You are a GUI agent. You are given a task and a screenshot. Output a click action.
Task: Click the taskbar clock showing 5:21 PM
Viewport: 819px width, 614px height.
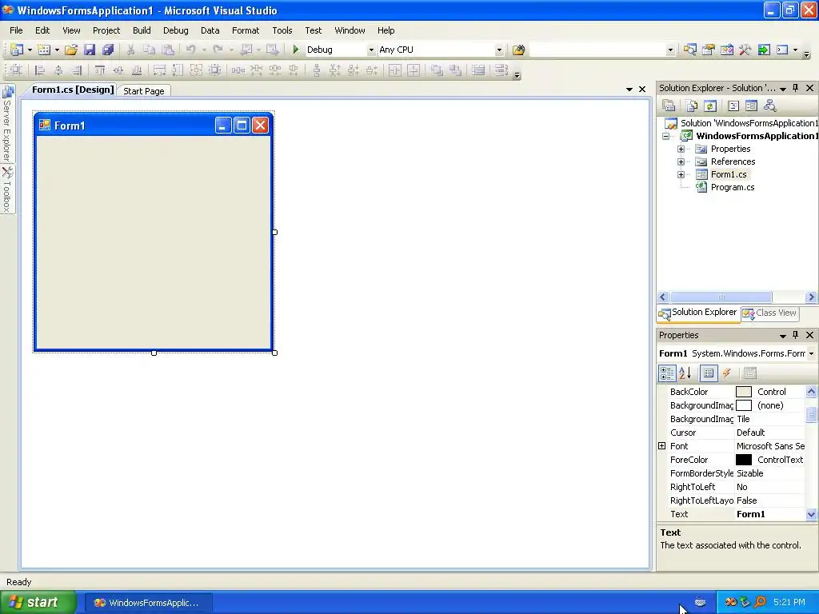pyautogui.click(x=789, y=602)
